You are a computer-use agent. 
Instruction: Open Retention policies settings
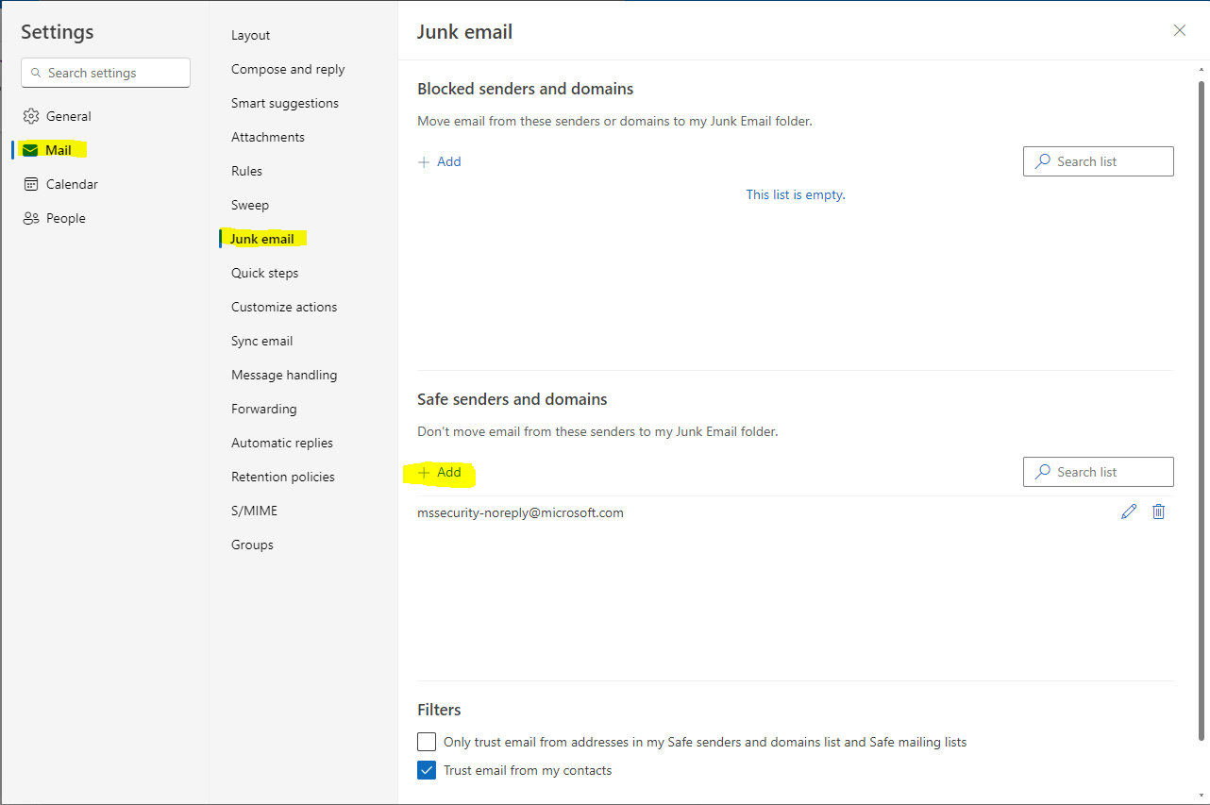click(x=283, y=477)
